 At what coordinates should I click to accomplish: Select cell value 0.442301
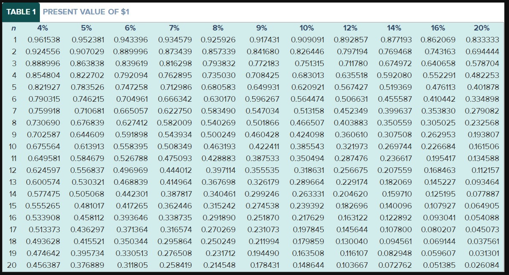click(132, 194)
